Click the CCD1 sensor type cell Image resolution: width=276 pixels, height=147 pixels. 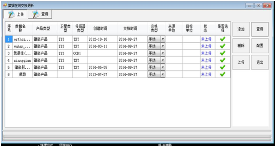tap(80, 53)
